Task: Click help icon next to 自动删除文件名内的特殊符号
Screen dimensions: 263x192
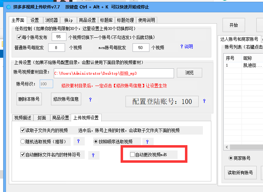Action: 93,155
